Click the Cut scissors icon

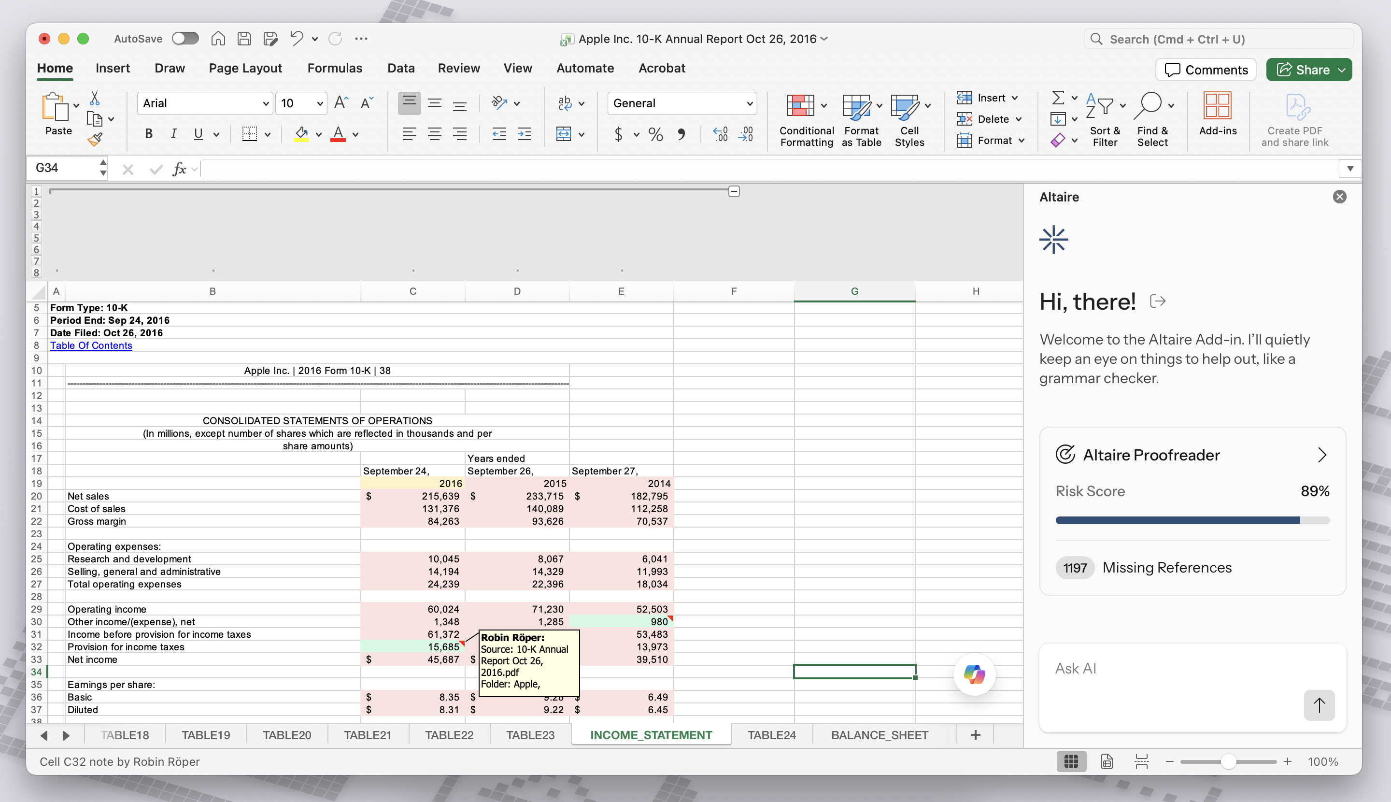click(x=95, y=98)
